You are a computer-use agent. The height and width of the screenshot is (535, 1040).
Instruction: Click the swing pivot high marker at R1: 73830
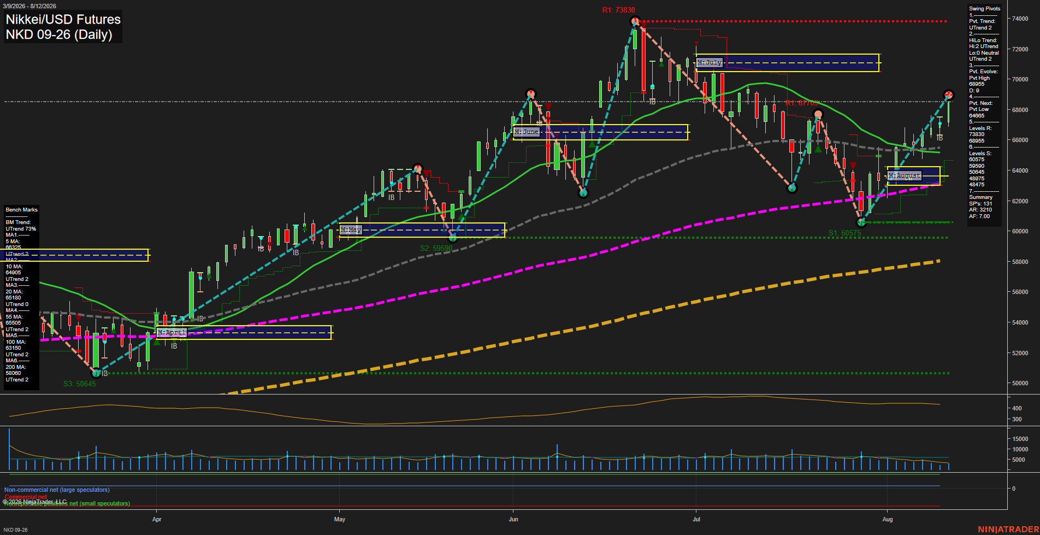pyautogui.click(x=635, y=21)
